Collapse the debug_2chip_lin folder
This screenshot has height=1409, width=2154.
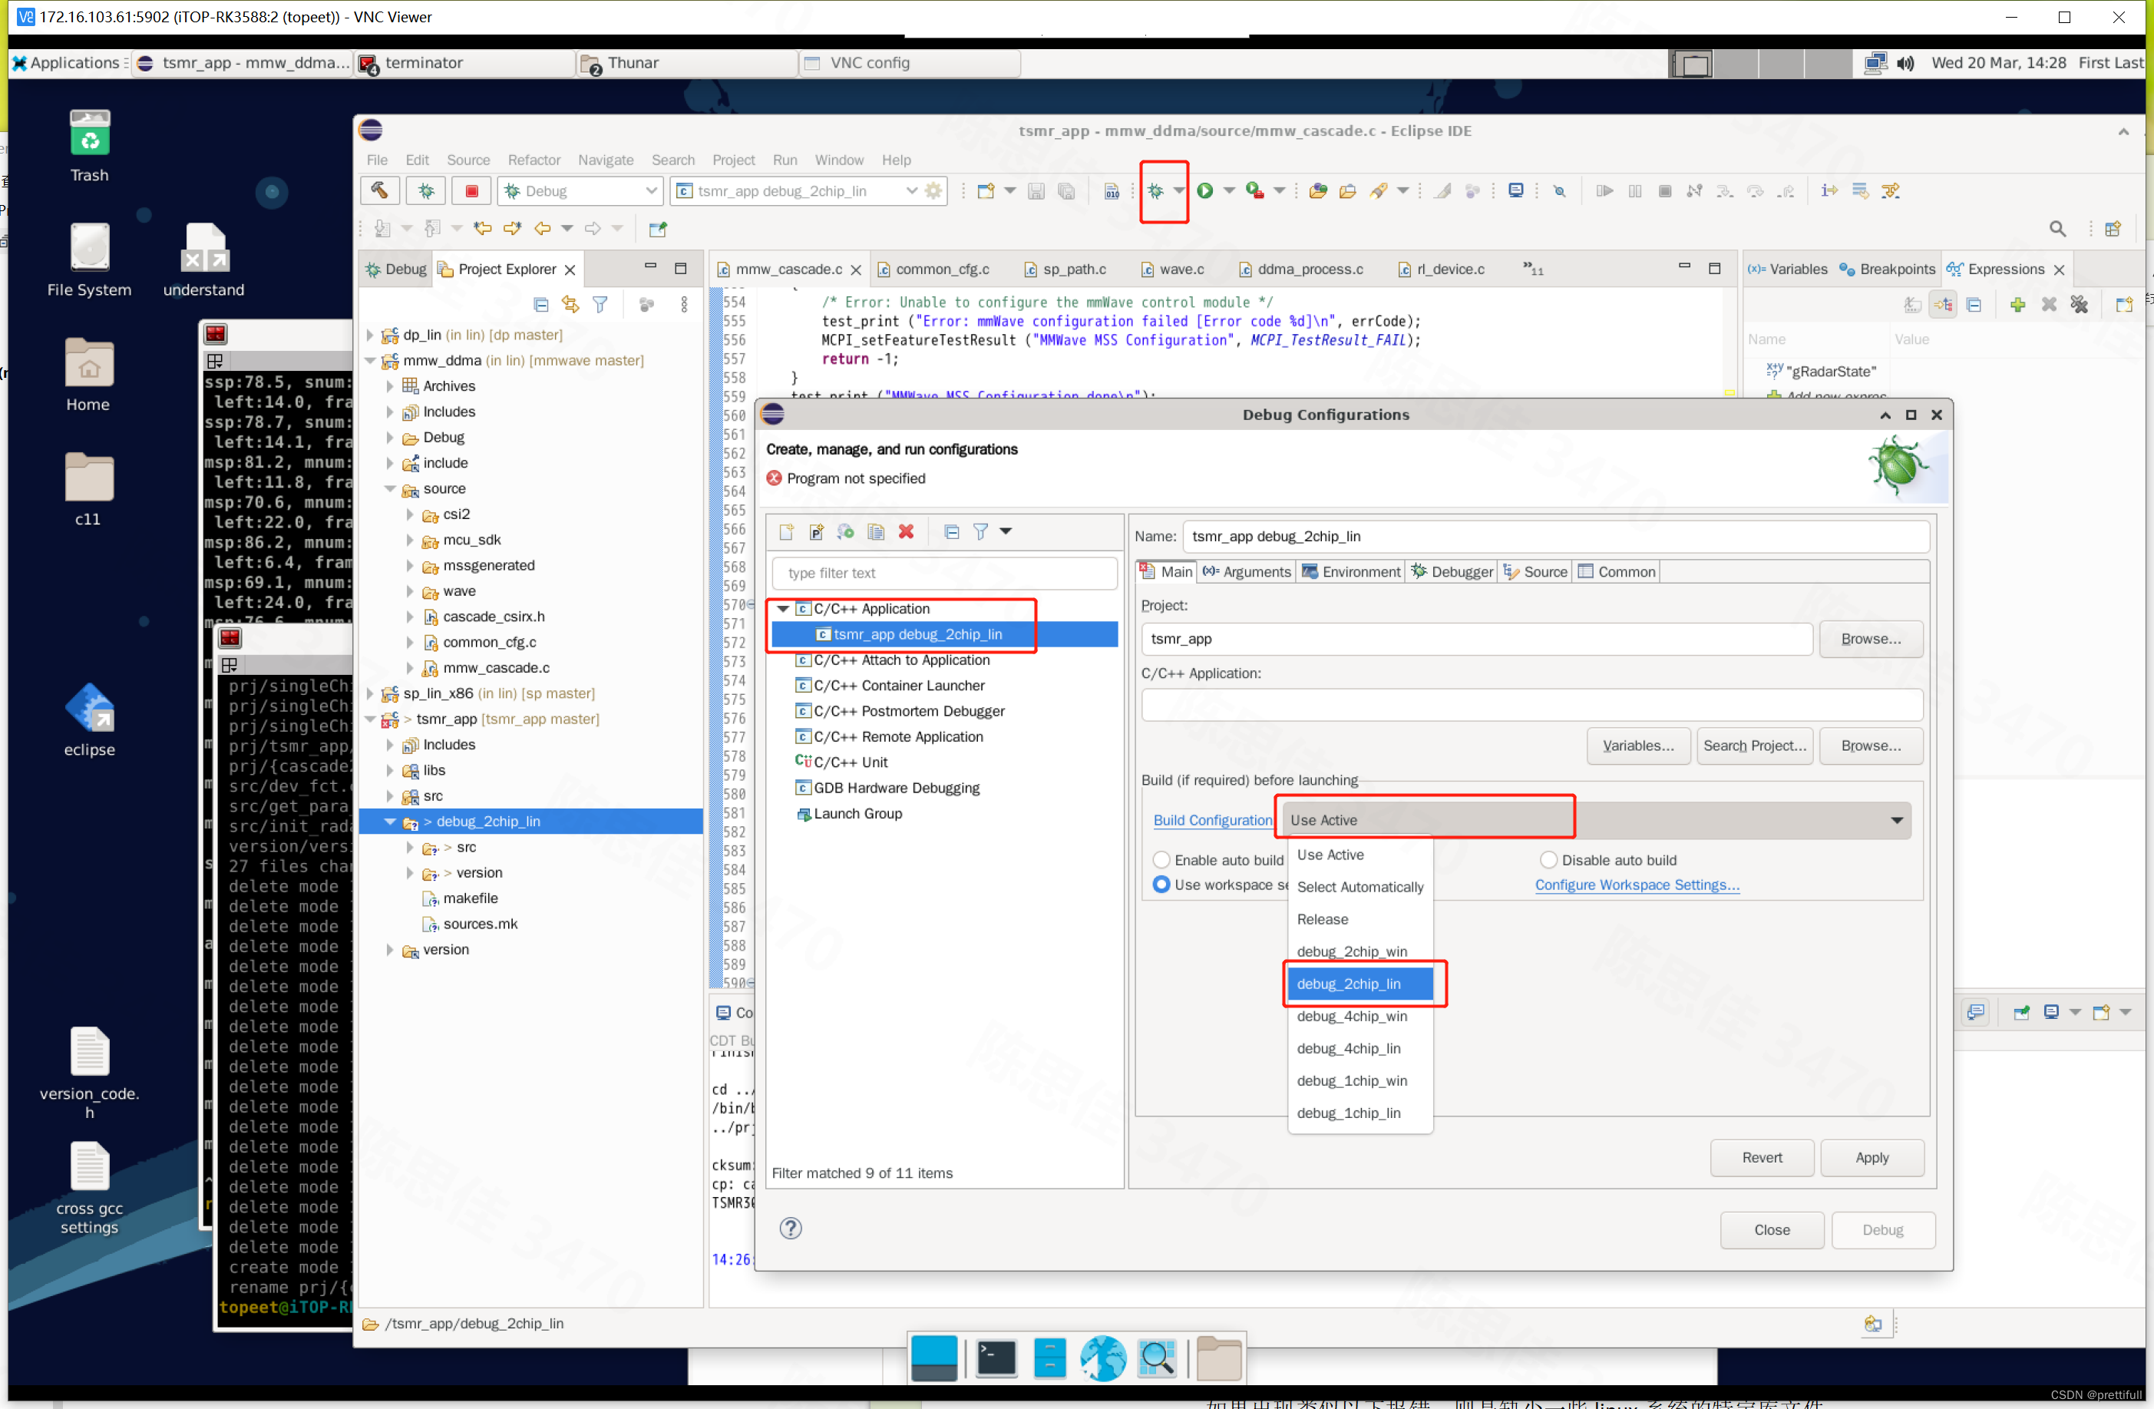(390, 822)
